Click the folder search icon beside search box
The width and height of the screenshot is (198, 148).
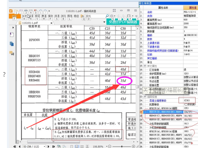tap(82, 16)
